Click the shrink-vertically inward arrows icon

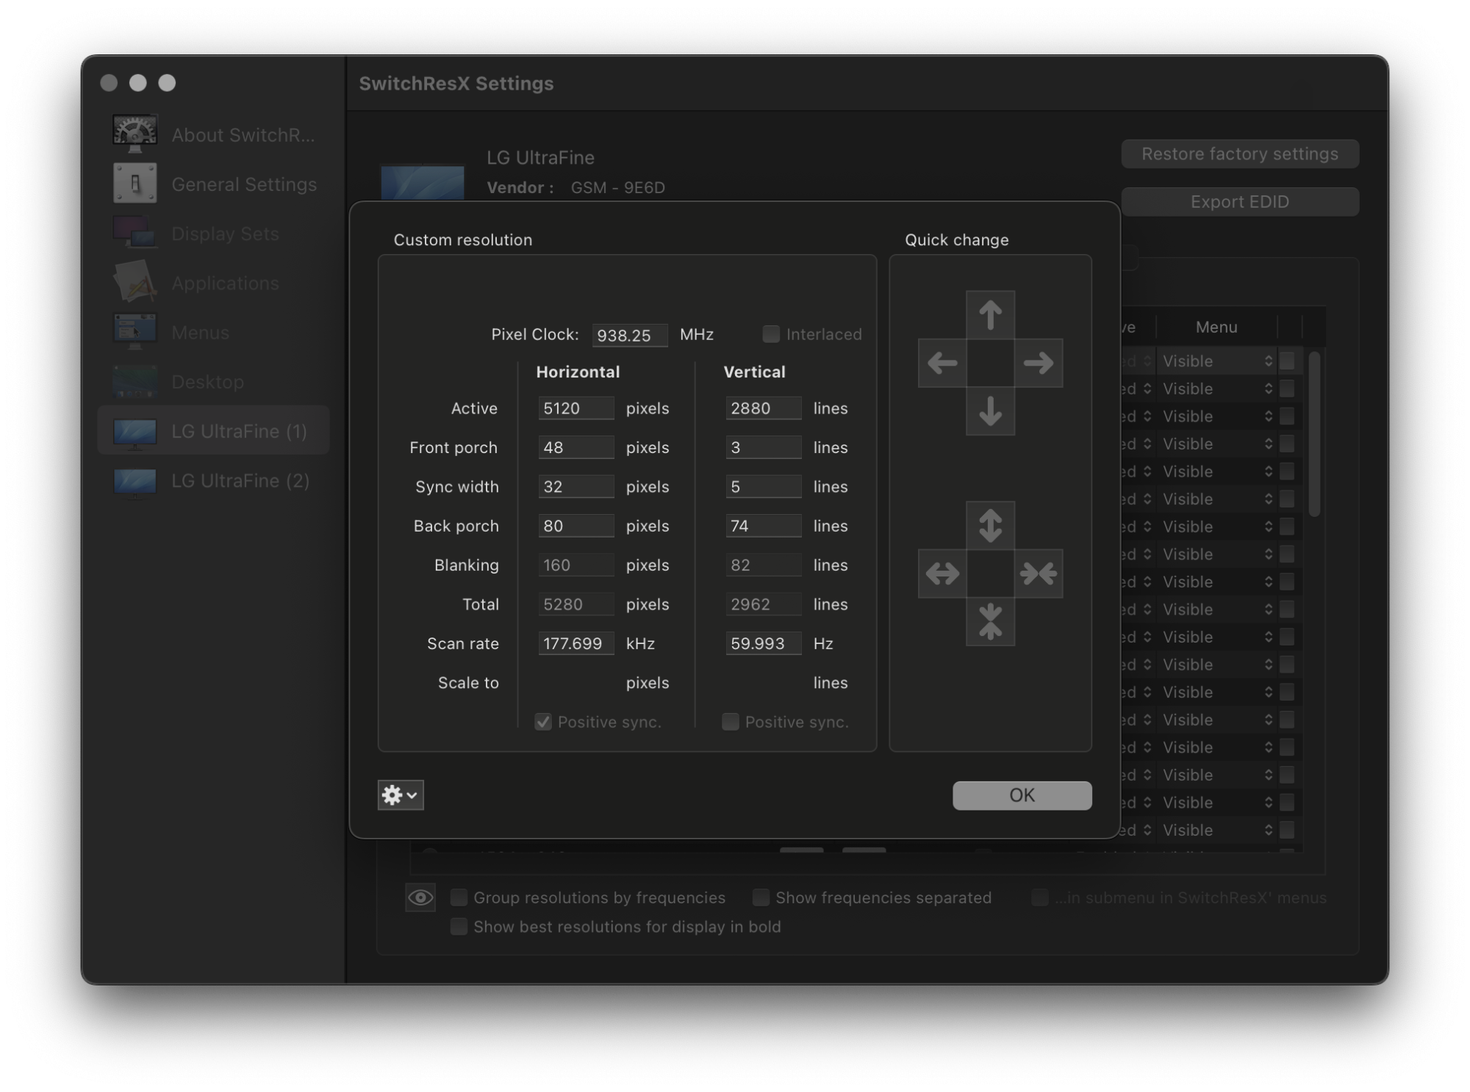pos(990,622)
